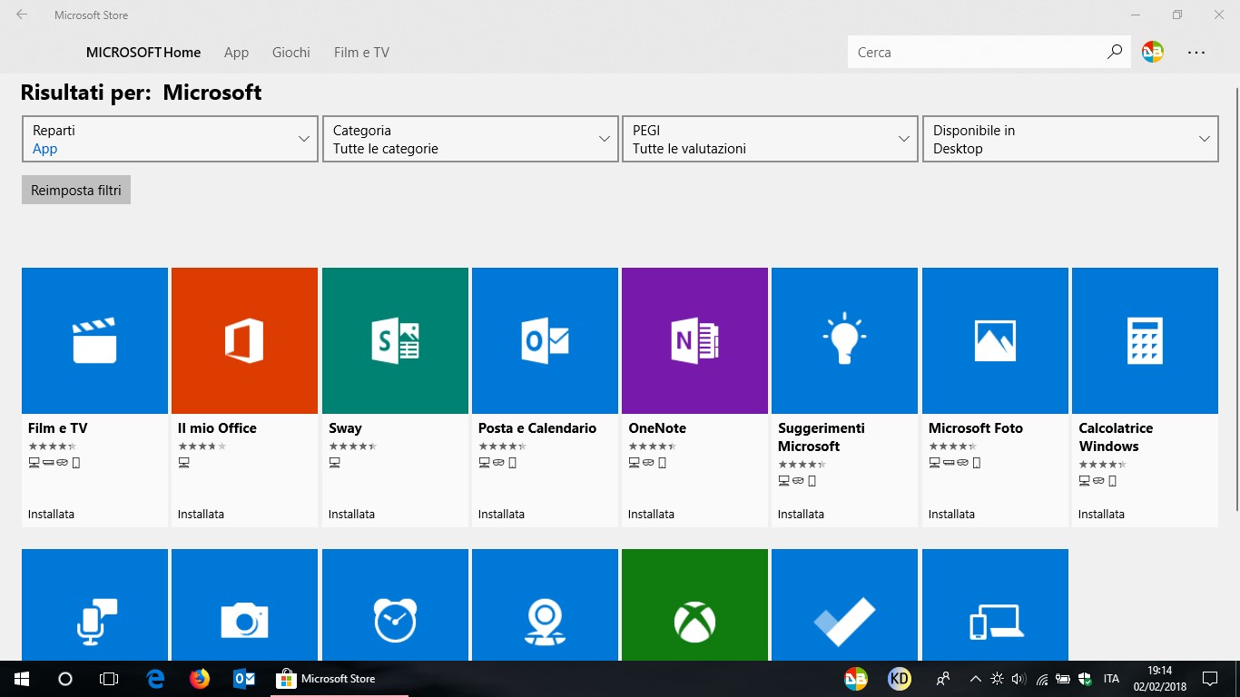This screenshot has width=1240, height=697.
Task: Click the Cortana circle on taskbar
Action: coord(65,678)
